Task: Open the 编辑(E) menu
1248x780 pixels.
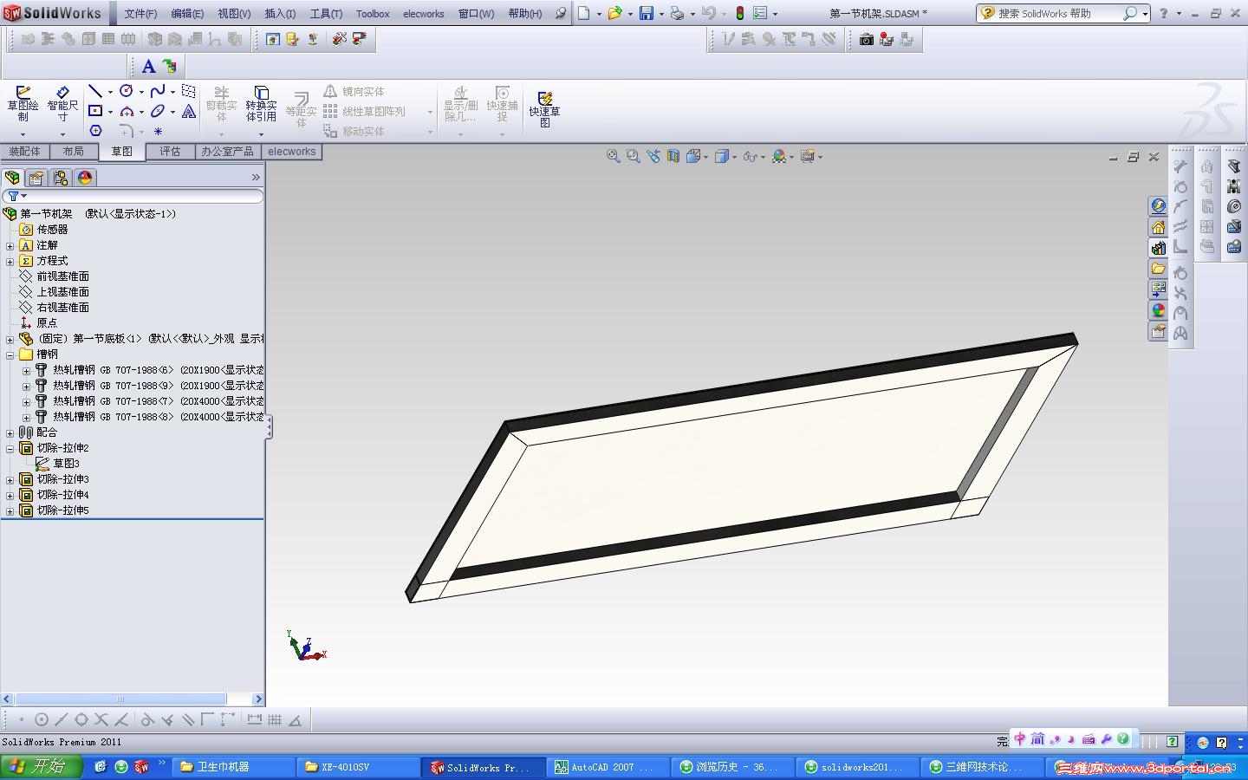Action: [187, 14]
